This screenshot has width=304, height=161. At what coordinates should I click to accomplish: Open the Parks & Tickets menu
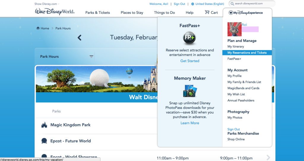click(x=97, y=12)
